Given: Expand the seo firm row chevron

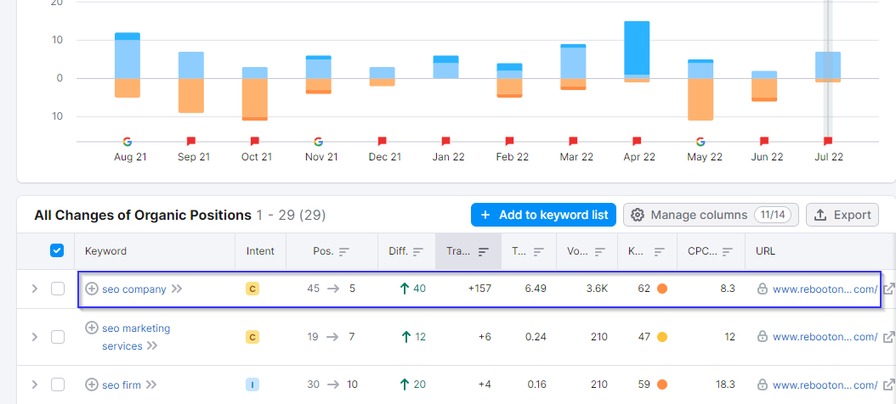Looking at the screenshot, I should coord(34,385).
